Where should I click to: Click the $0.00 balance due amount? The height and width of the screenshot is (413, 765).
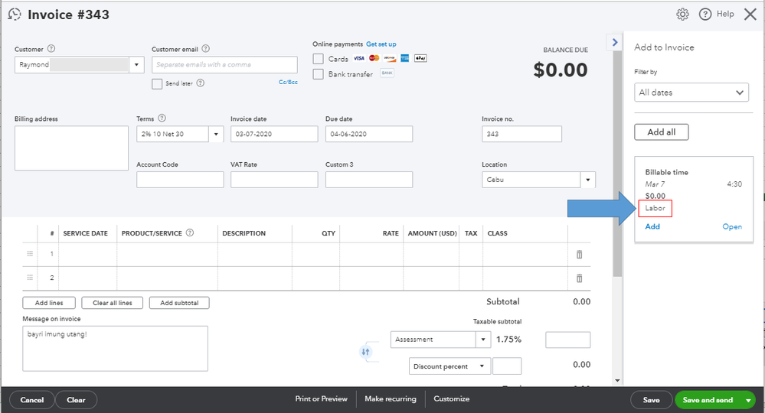point(560,70)
